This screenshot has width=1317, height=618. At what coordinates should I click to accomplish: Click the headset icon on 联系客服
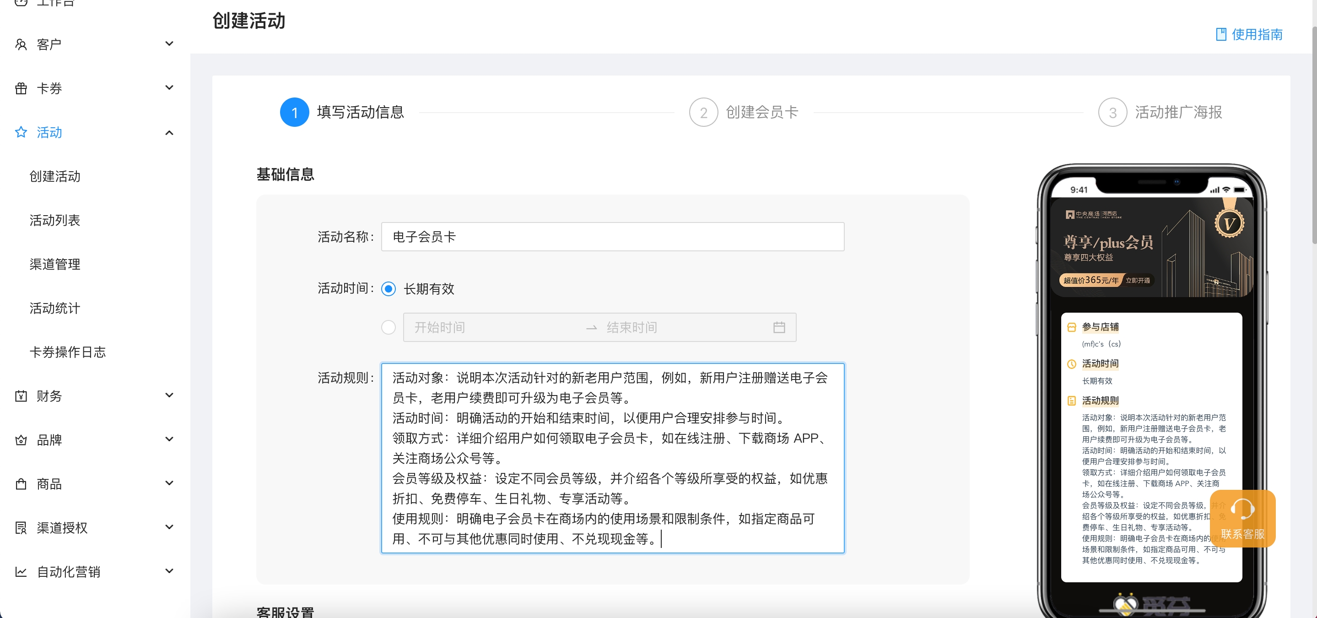[x=1242, y=509]
